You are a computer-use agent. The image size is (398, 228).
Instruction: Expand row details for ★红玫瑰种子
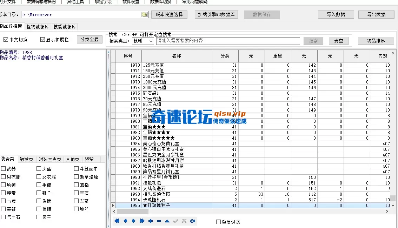(x=113, y=206)
